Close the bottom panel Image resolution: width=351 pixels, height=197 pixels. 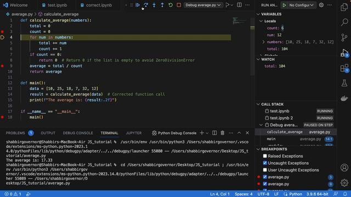247,133
